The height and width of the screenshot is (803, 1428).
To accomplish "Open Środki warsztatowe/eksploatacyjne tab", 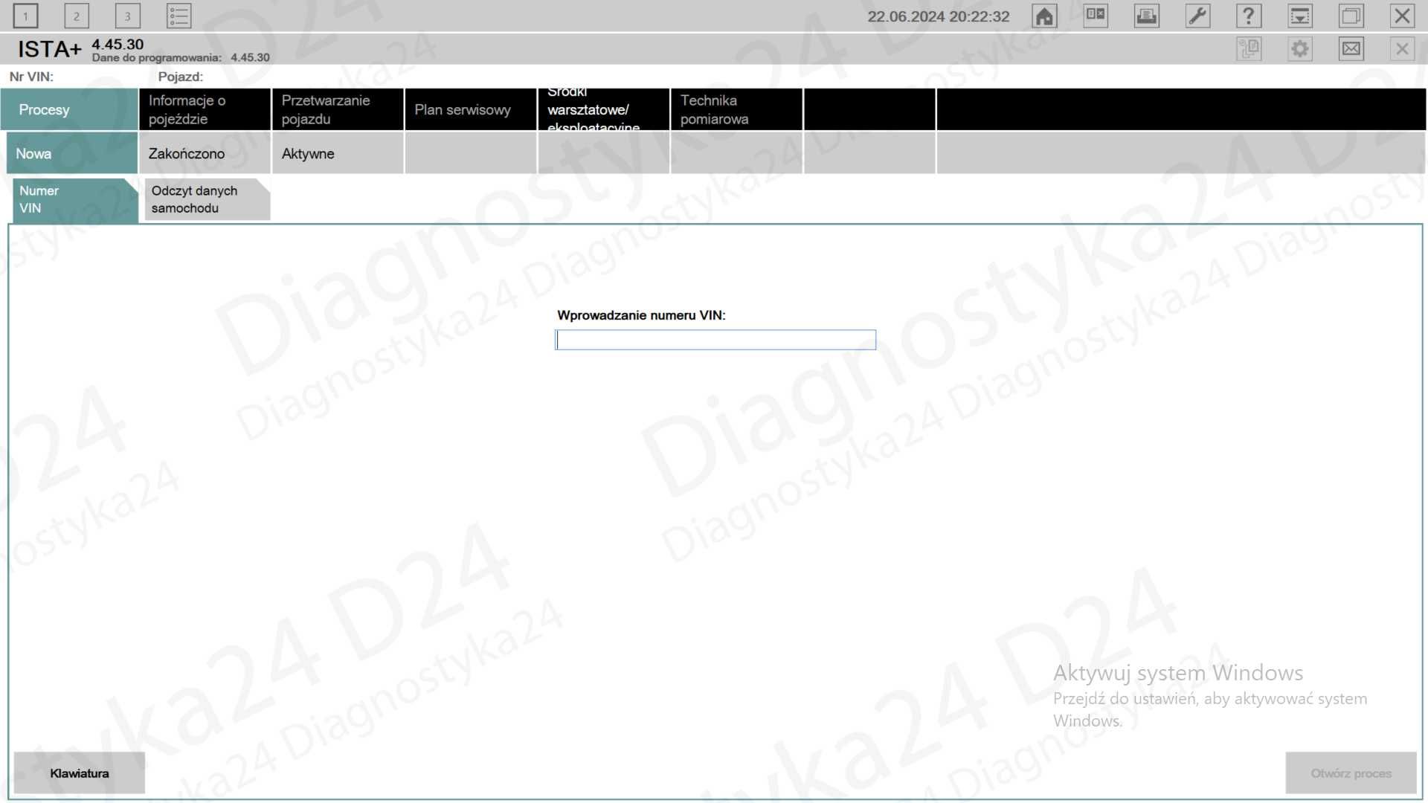I will pyautogui.click(x=603, y=109).
